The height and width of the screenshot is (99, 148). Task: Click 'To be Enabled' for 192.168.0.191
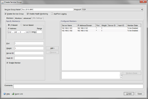pos(132,28)
